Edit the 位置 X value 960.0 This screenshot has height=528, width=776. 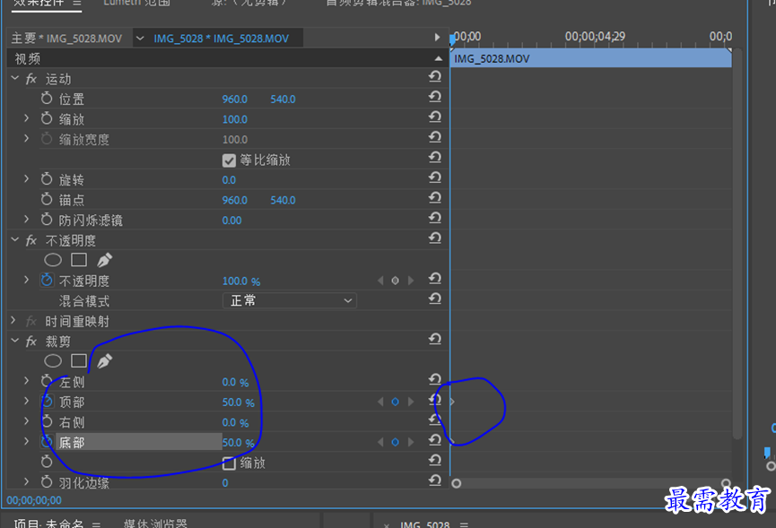(x=234, y=99)
